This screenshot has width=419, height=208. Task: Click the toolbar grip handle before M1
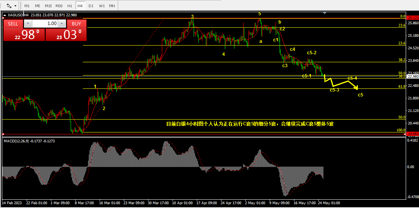point(21,6)
